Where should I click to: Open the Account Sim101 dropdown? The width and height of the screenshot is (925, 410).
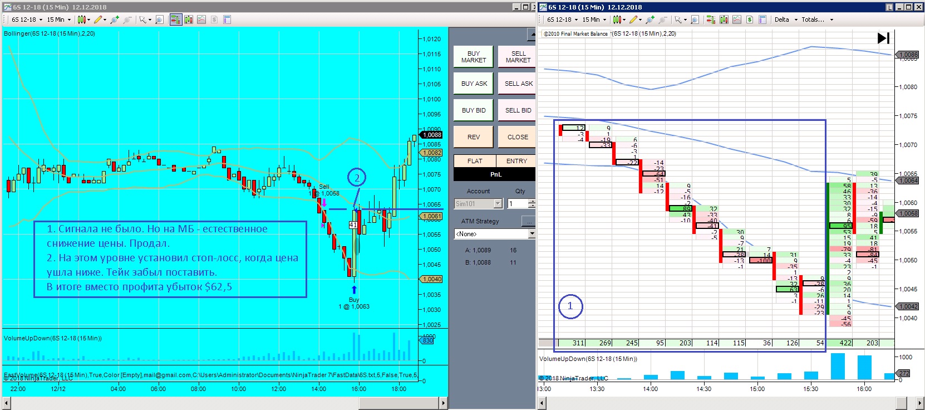tap(478, 204)
